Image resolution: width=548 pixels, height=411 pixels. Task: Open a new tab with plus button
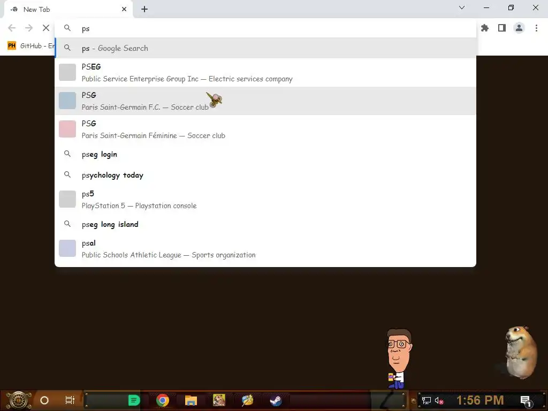144,10
